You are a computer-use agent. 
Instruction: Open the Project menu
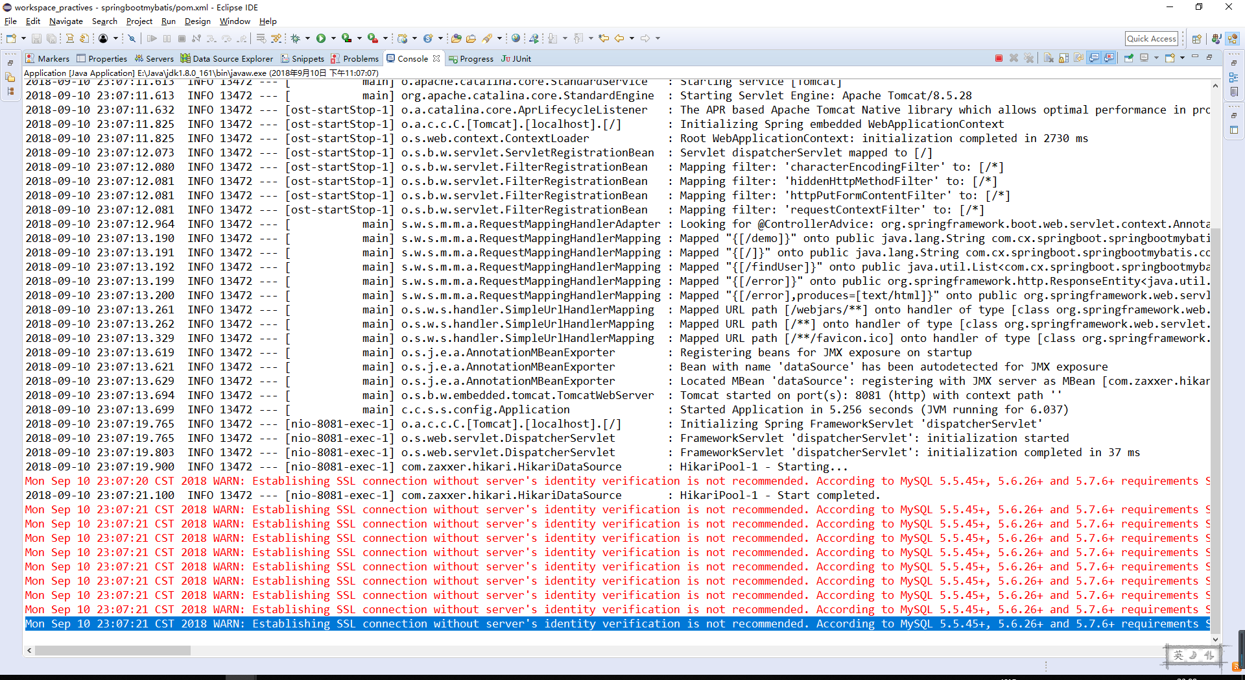(139, 21)
